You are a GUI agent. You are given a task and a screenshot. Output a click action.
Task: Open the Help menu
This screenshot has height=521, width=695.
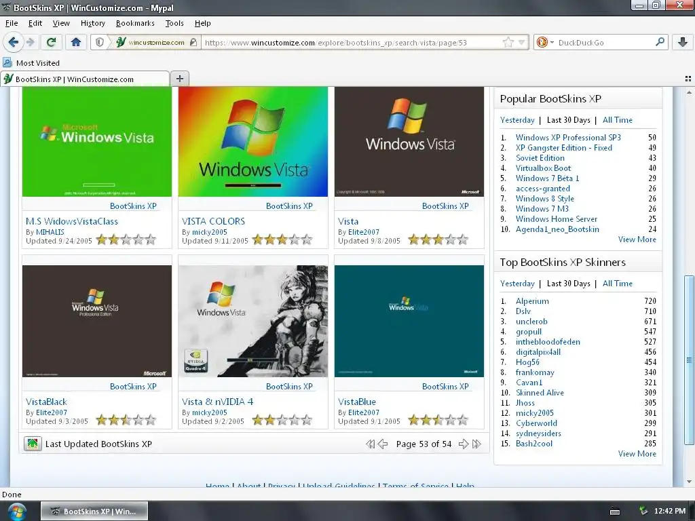202,23
